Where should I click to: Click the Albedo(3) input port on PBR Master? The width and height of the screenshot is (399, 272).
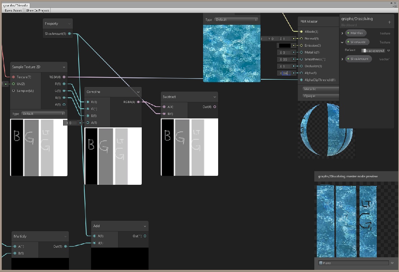click(301, 32)
